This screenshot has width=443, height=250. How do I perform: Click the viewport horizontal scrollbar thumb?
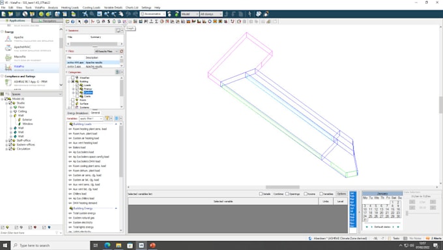click(283, 187)
